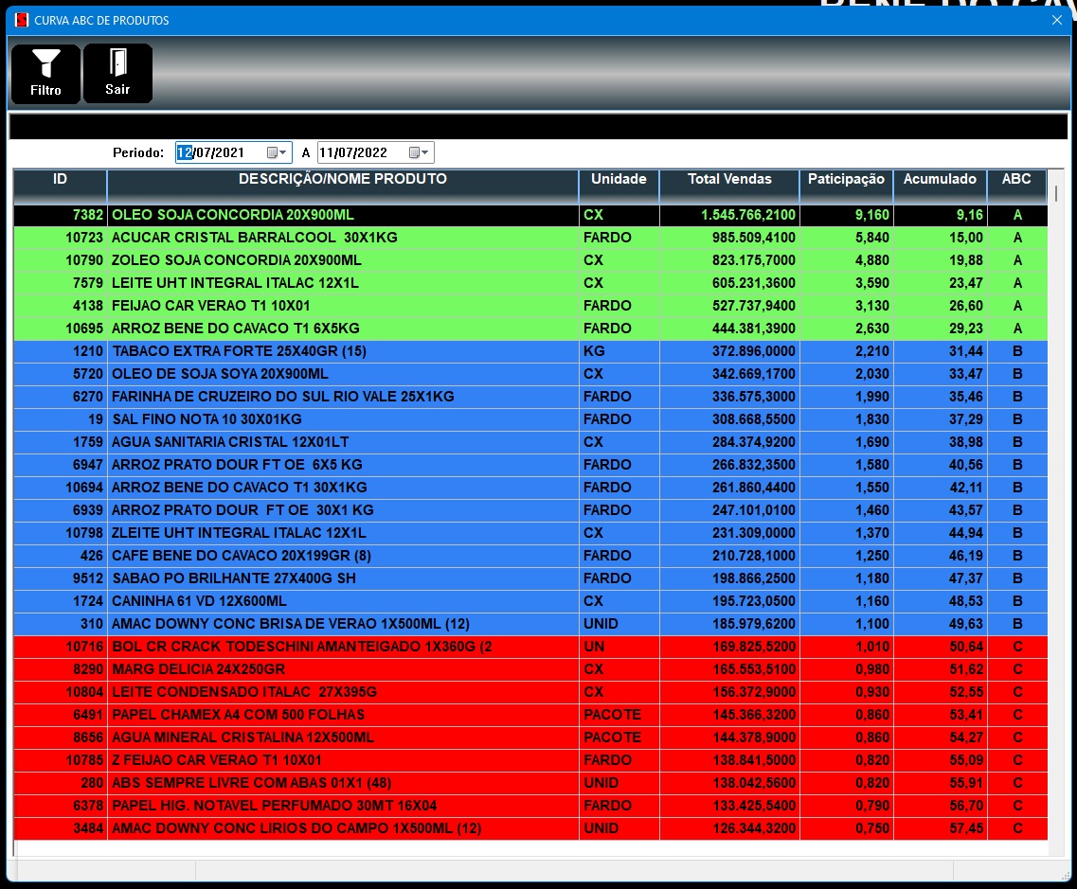This screenshot has width=1077, height=889.
Task: Select ARROZ PRATO DOUR FT OE 6X5 KG
Action: (x=530, y=464)
